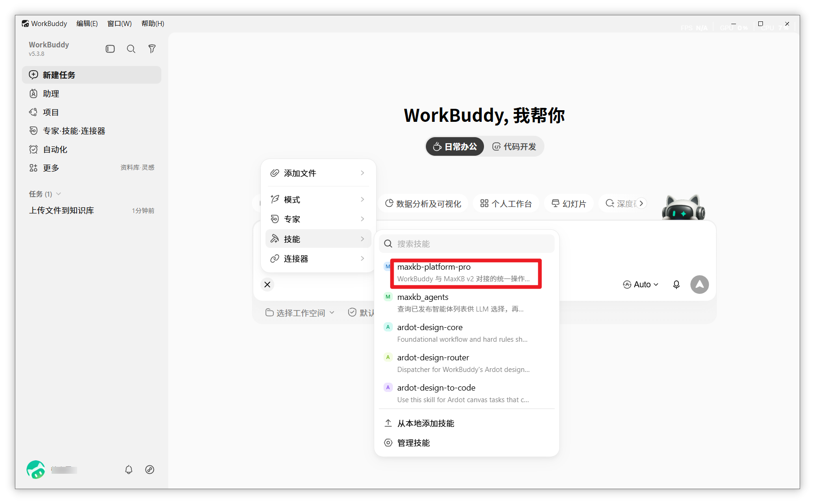The height and width of the screenshot is (504, 815).
Task: Open the 窗口(W) menu
Action: coord(119,24)
